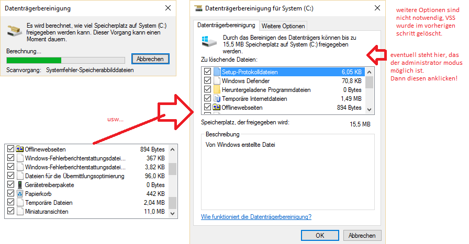The height and width of the screenshot is (244, 469).
Task: Toggle Temporäre Dateien checkbox
Action: click(11, 202)
